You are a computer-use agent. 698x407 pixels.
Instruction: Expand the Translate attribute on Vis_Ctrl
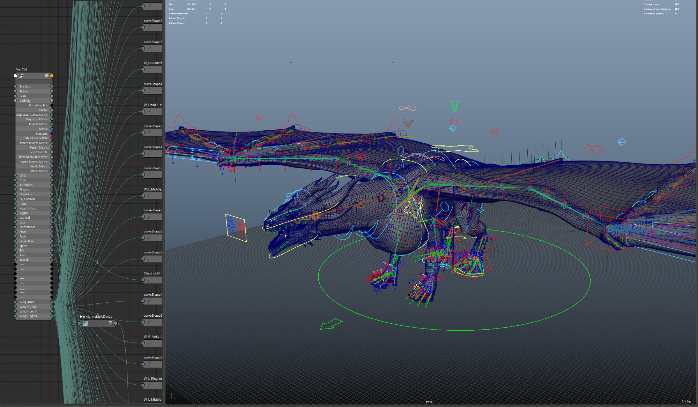(x=18, y=86)
